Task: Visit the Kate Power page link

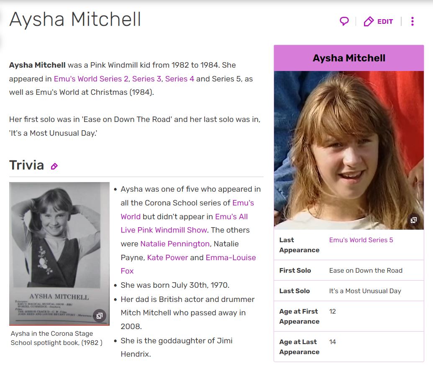Action: click(167, 258)
